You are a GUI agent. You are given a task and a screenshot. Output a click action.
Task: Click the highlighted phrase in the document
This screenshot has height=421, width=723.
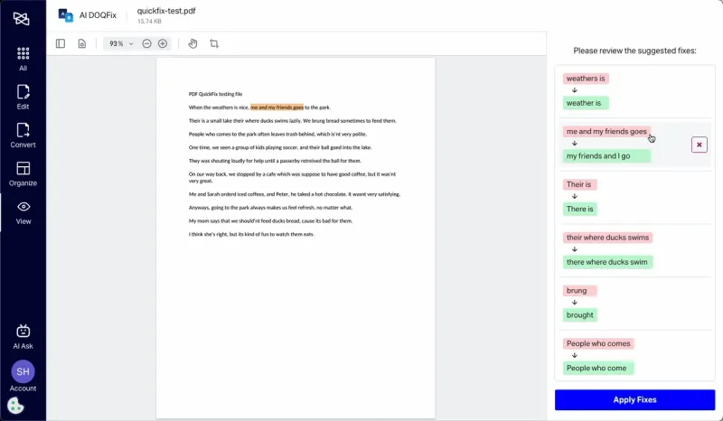[277, 108]
